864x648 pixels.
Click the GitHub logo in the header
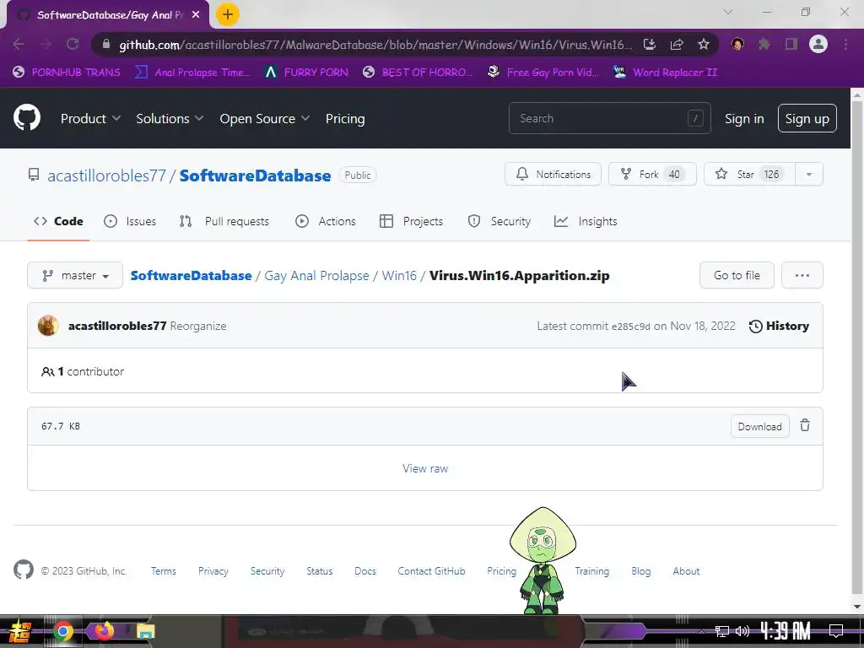27,117
